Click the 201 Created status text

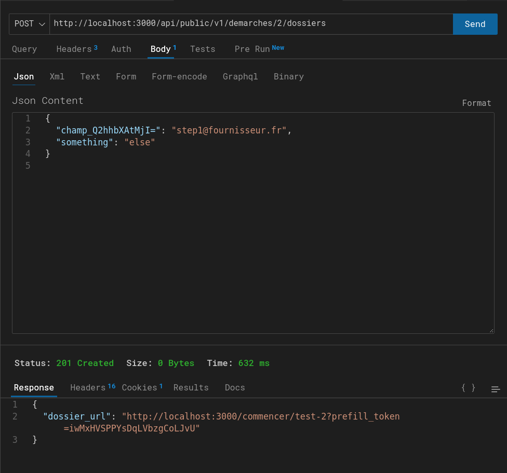tap(85, 363)
